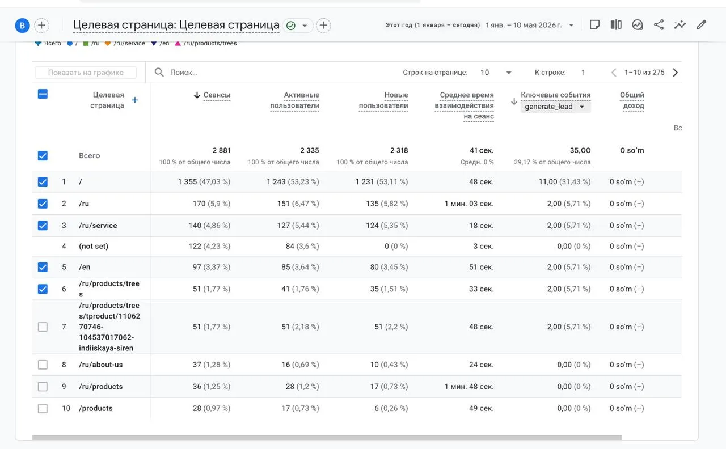Sort by Среднее время взаимодействия column header
Viewport: 726px width, 449px height.
[465, 105]
